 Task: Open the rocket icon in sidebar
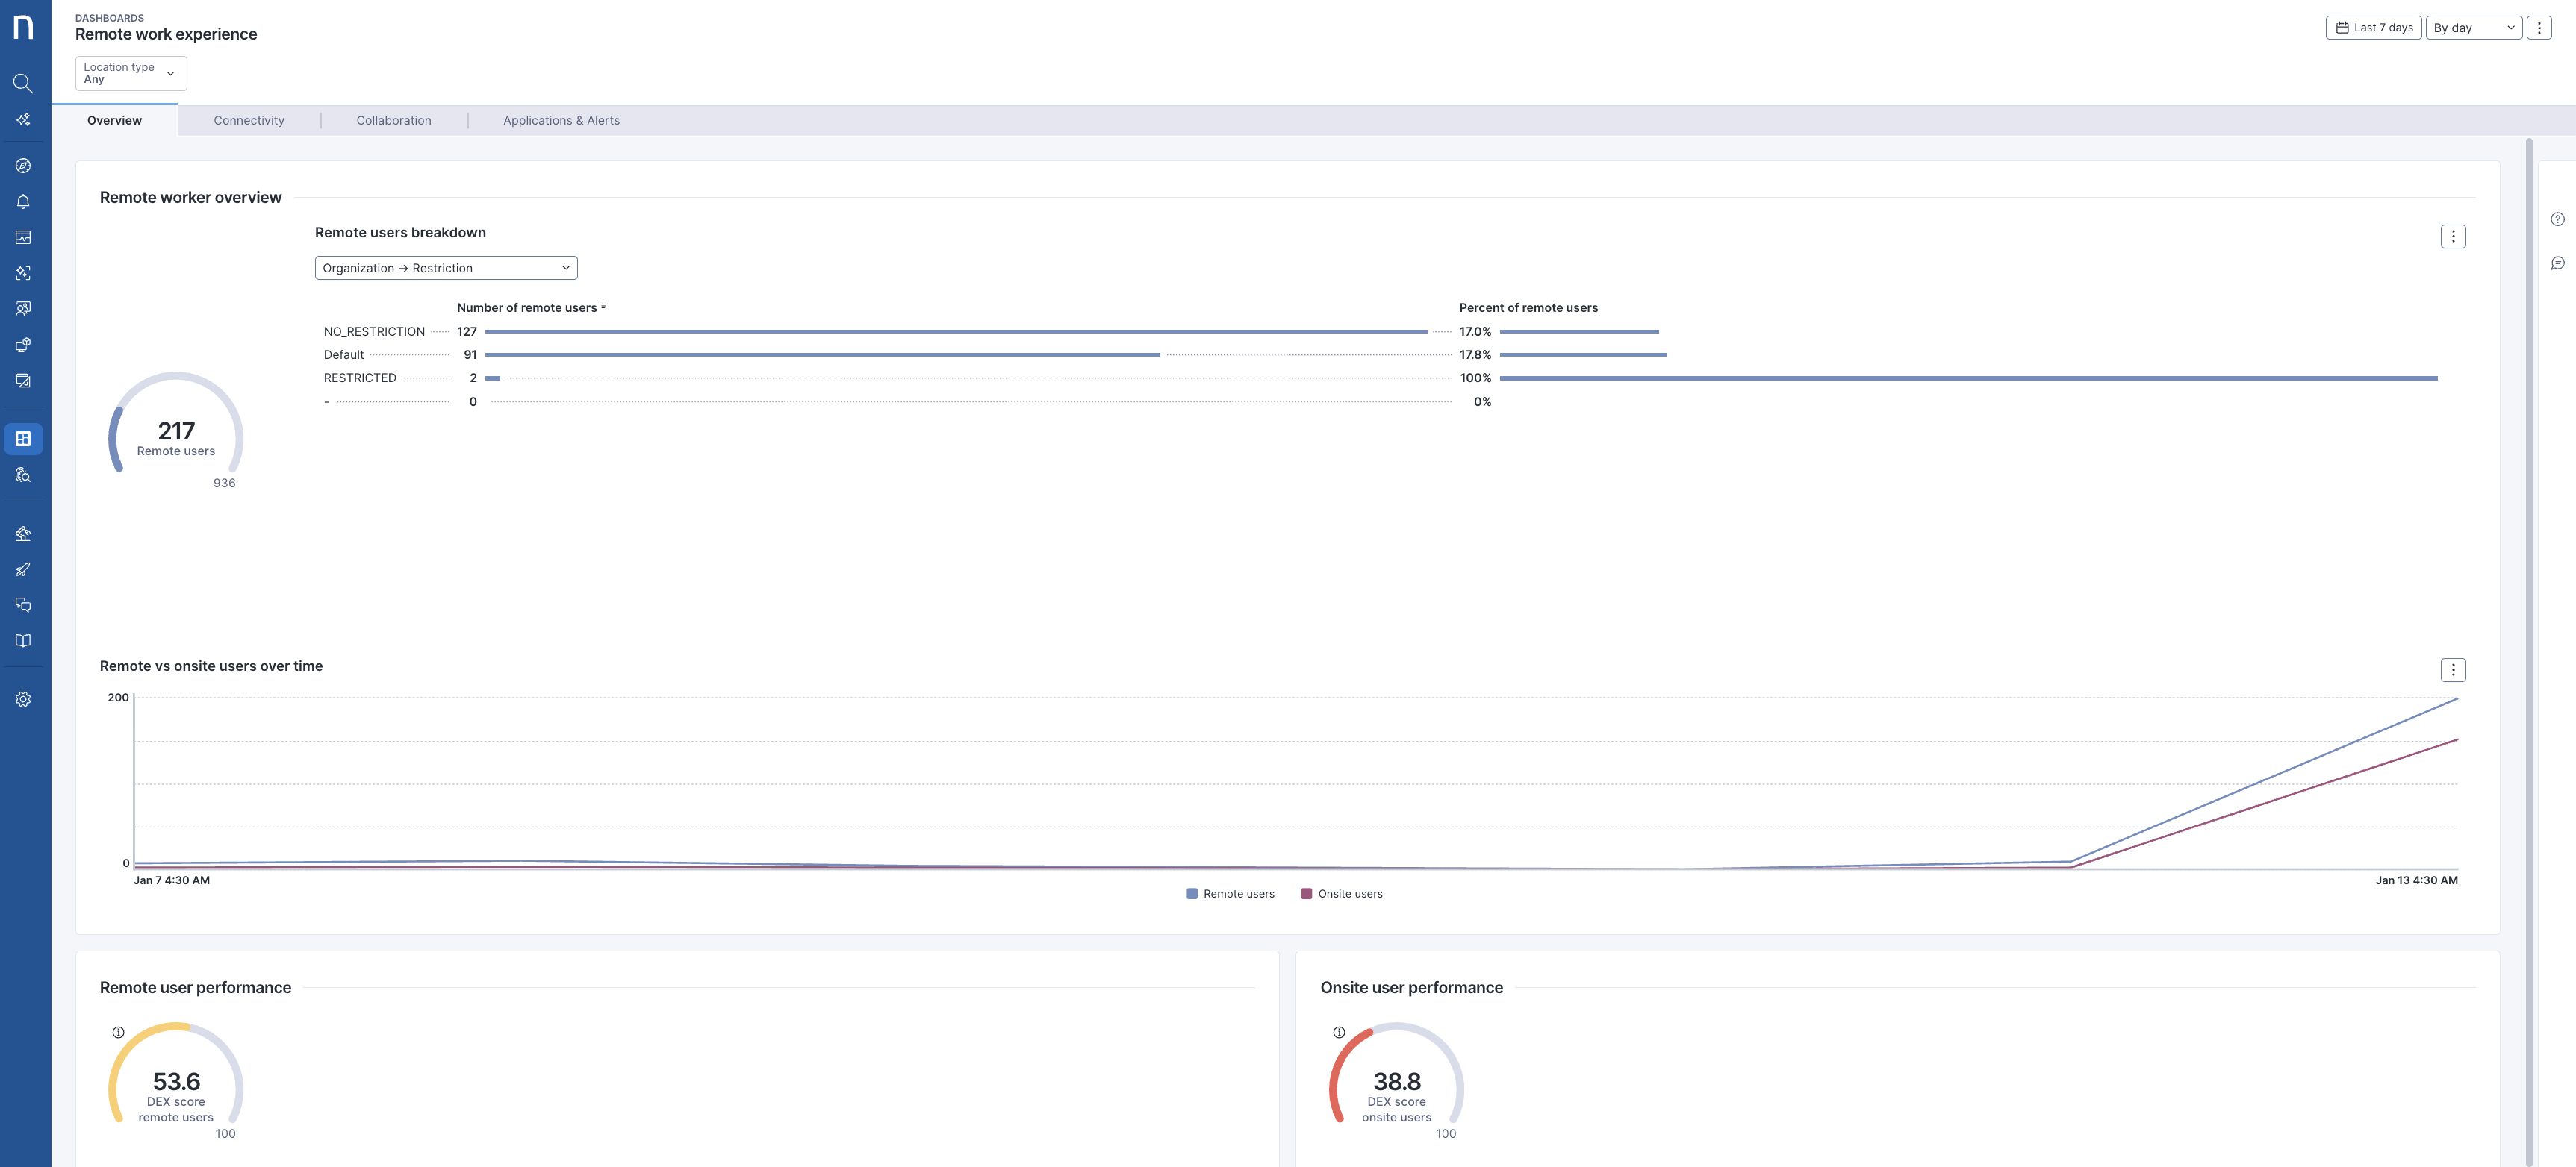pyautogui.click(x=23, y=569)
